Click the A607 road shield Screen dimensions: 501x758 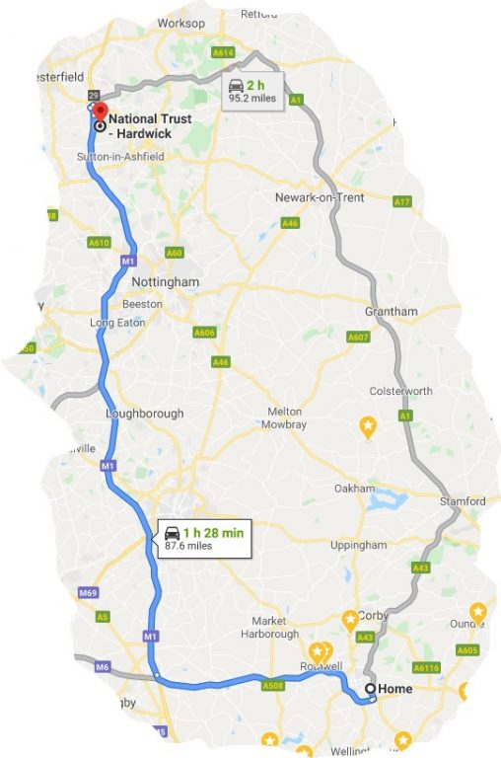coord(358,337)
